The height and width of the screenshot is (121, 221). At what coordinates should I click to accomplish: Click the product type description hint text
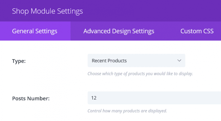click(x=140, y=74)
